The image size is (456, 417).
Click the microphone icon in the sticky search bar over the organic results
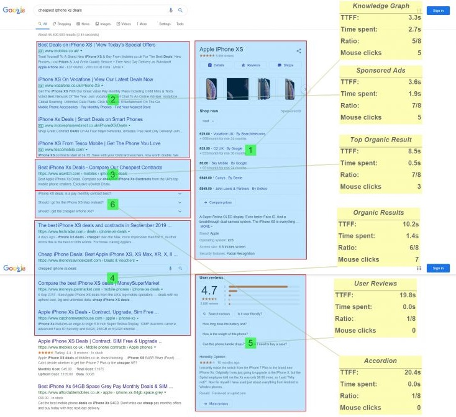[170, 268]
